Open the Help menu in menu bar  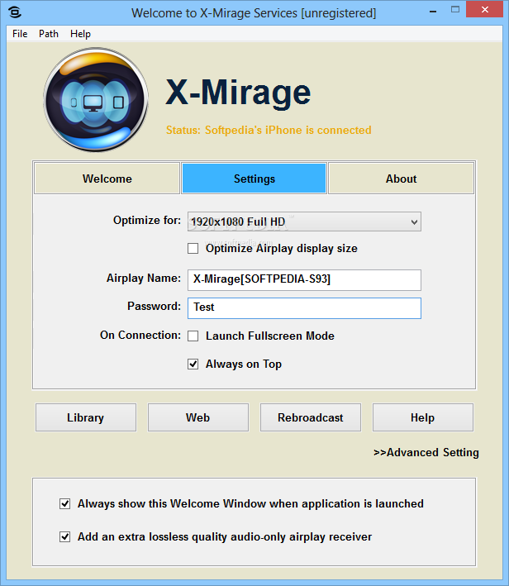(80, 34)
